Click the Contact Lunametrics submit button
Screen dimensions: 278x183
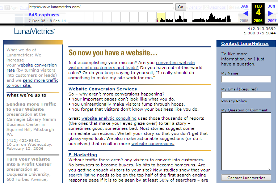tap(246, 178)
